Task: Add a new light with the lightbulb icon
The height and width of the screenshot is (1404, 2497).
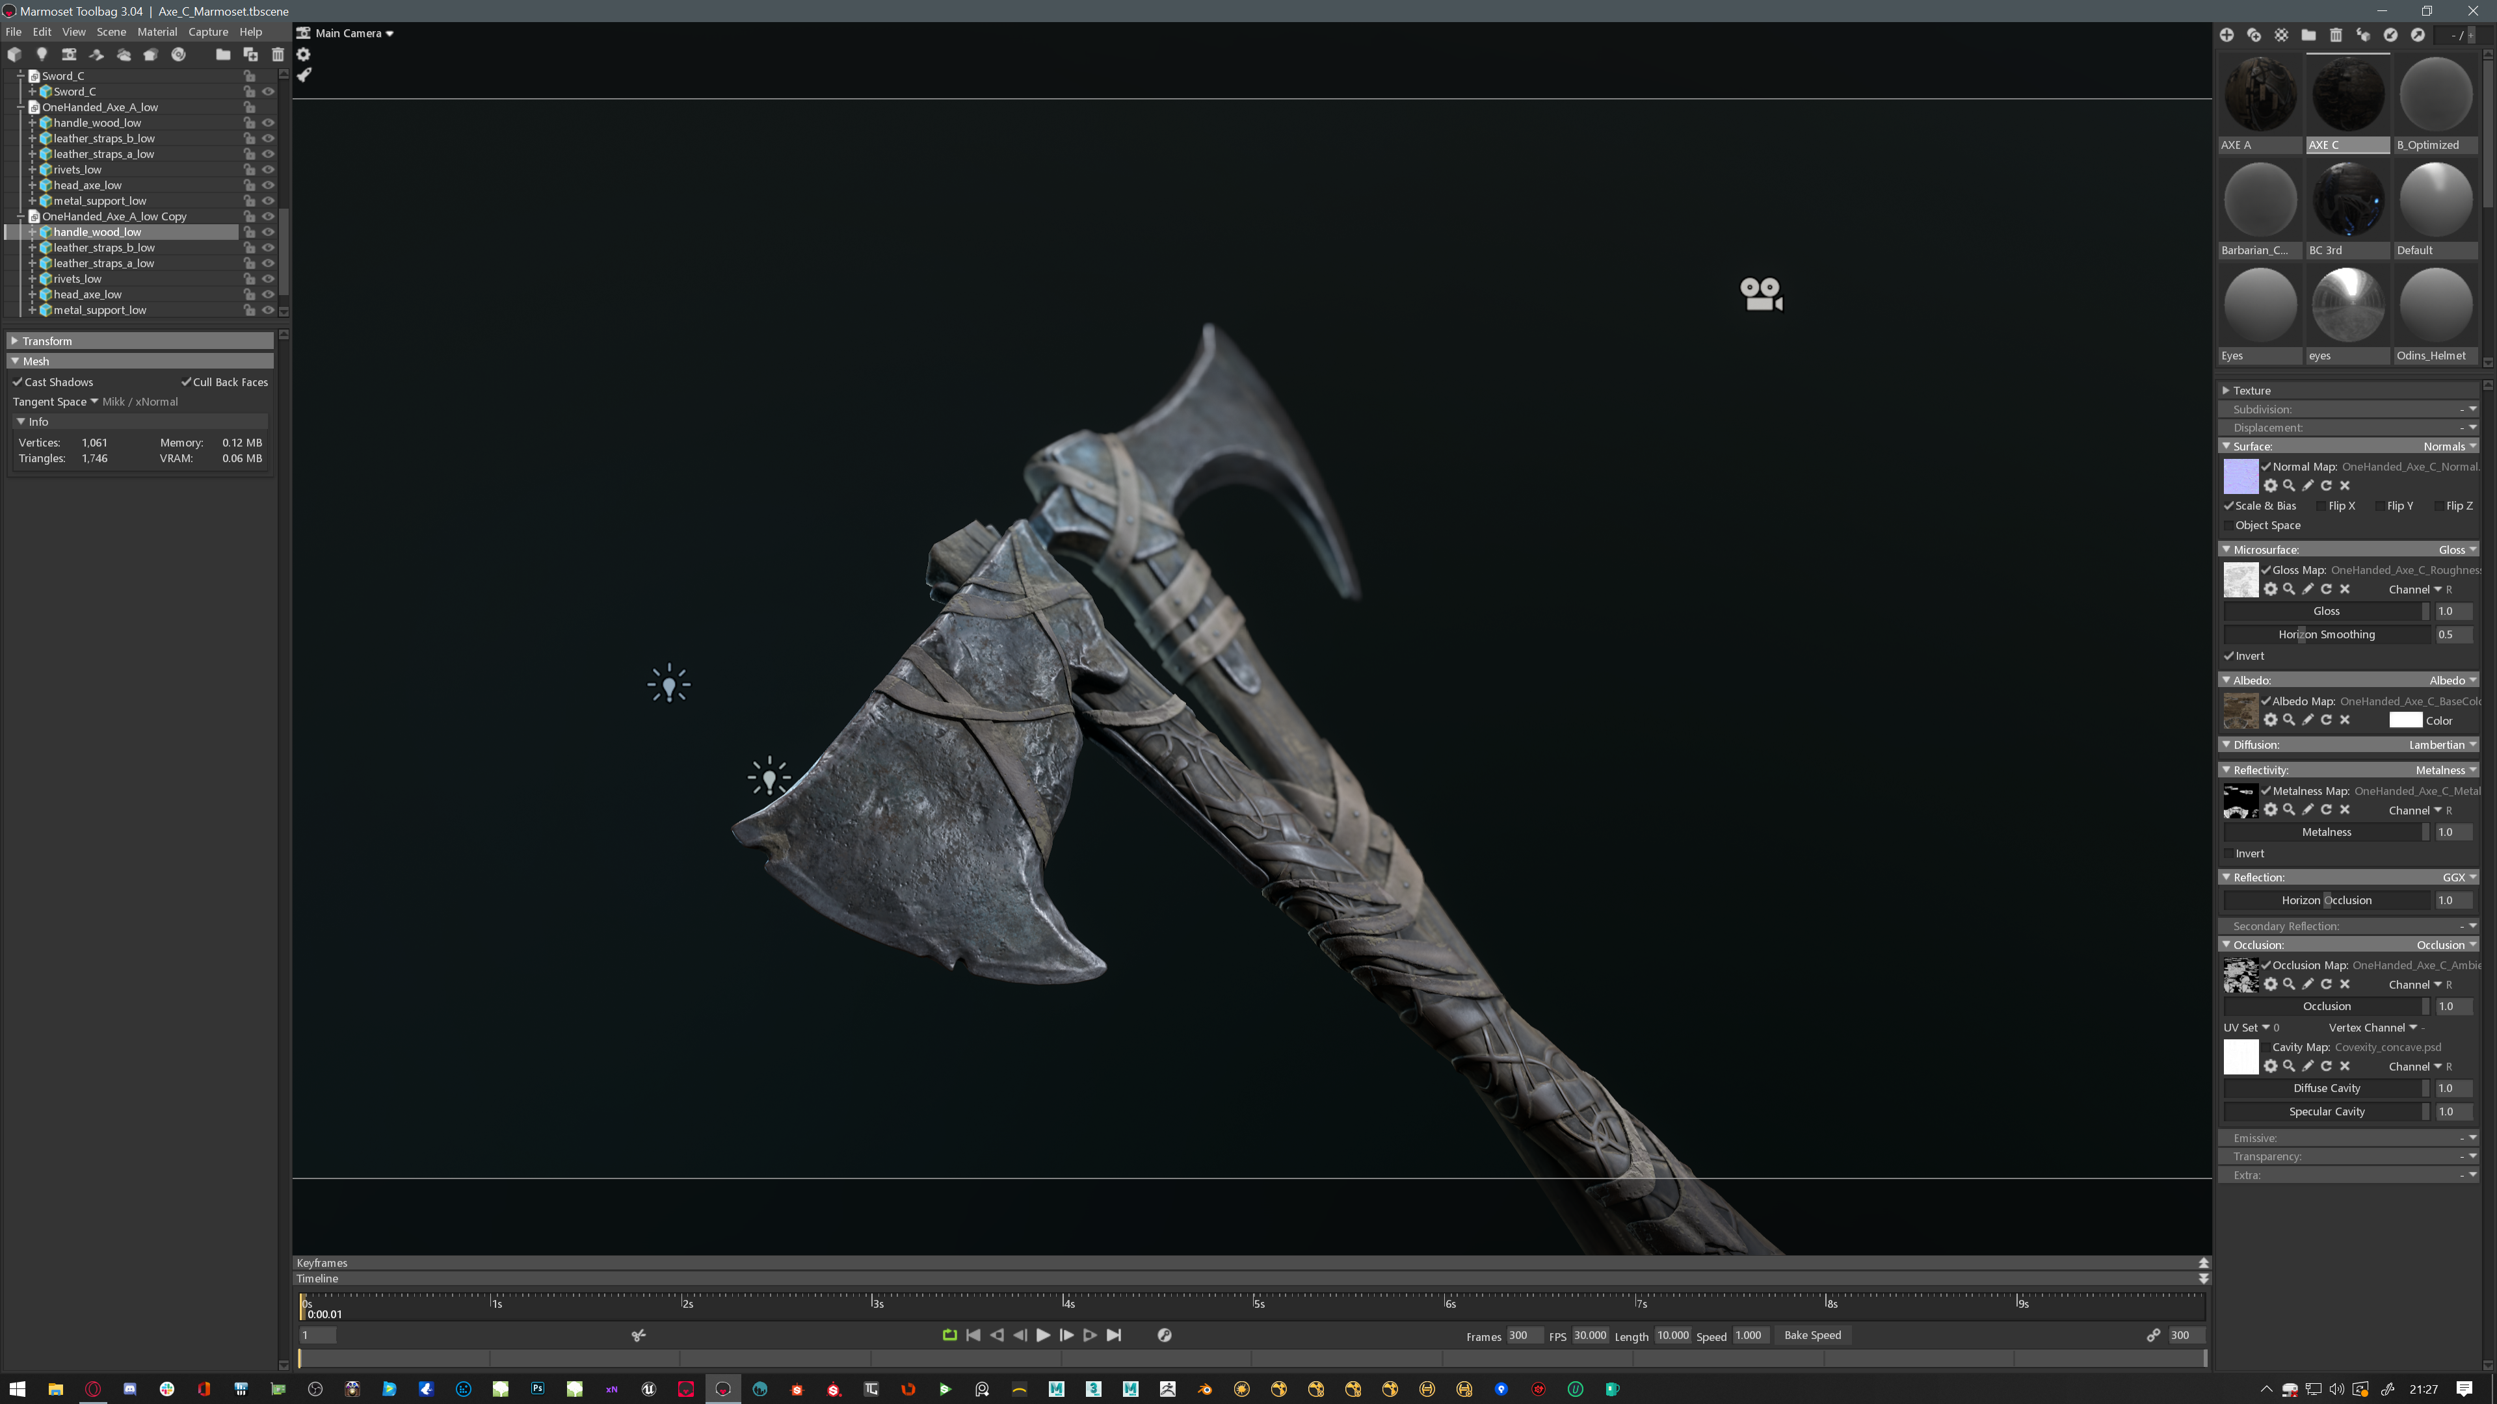Action: (42, 54)
